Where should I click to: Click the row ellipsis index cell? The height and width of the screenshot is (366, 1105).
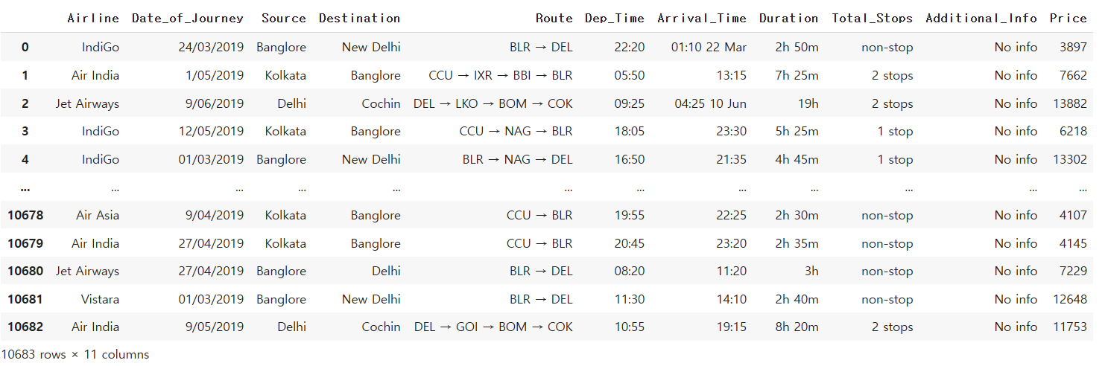[25, 187]
